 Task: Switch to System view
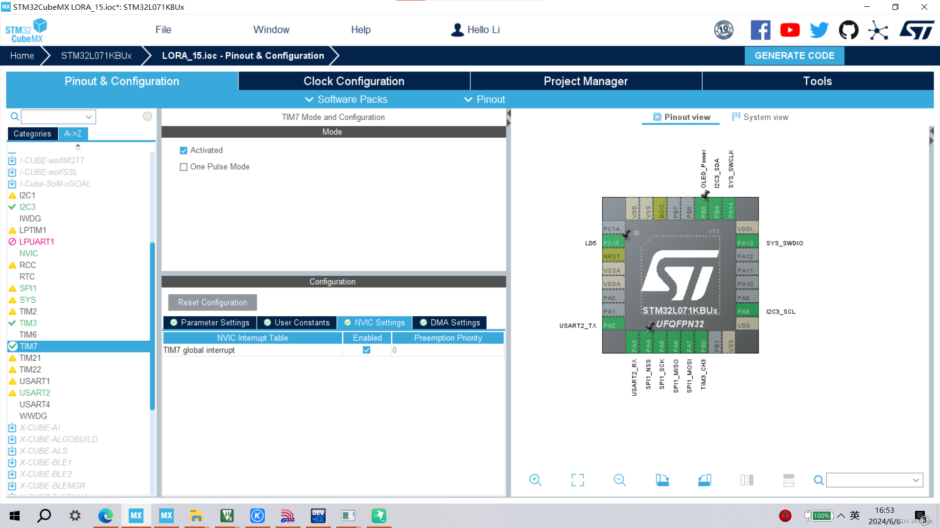[760, 117]
